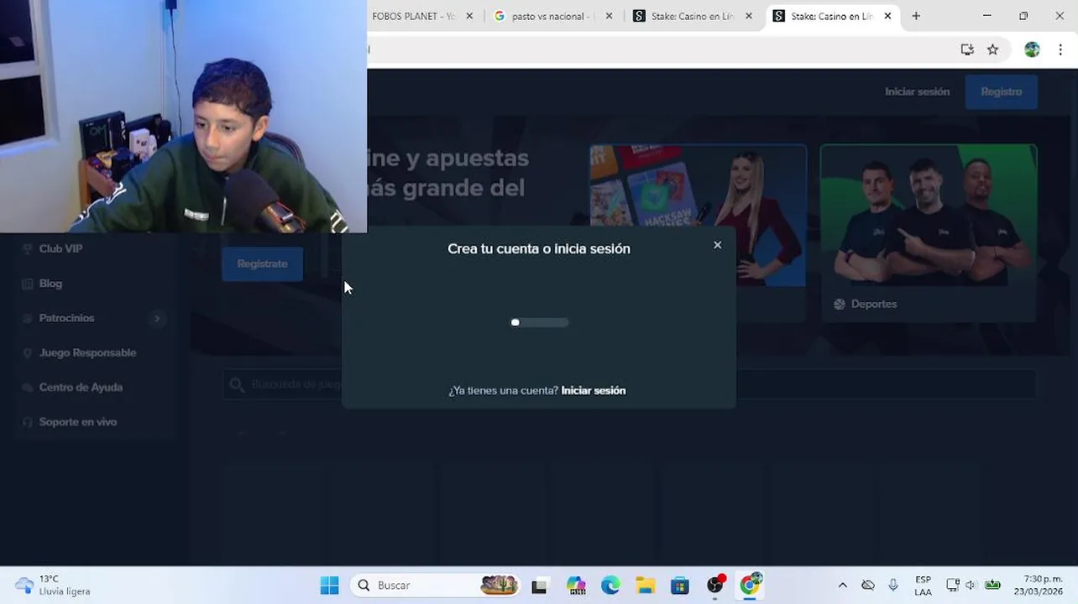Open Juego Responsable in the sidebar

pyautogui.click(x=87, y=352)
